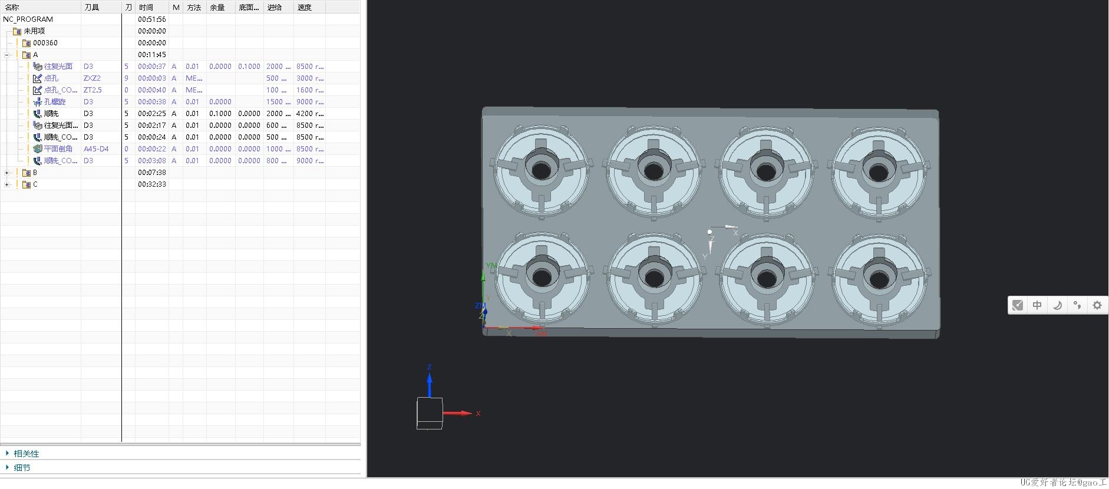Image resolution: width=1109 pixels, height=489 pixels.
Task: Click the red X axis arrow of the view triad
Action: (x=458, y=413)
